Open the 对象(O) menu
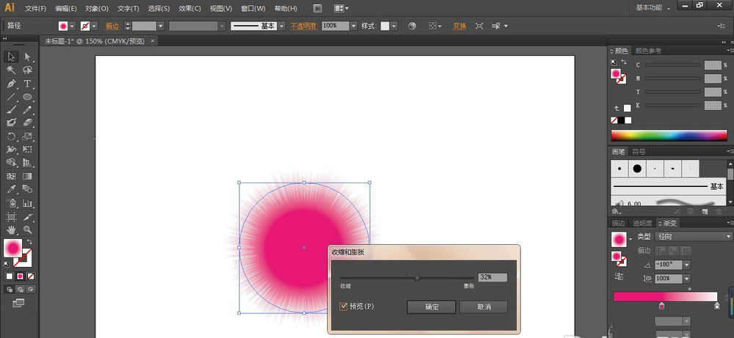 [x=97, y=9]
